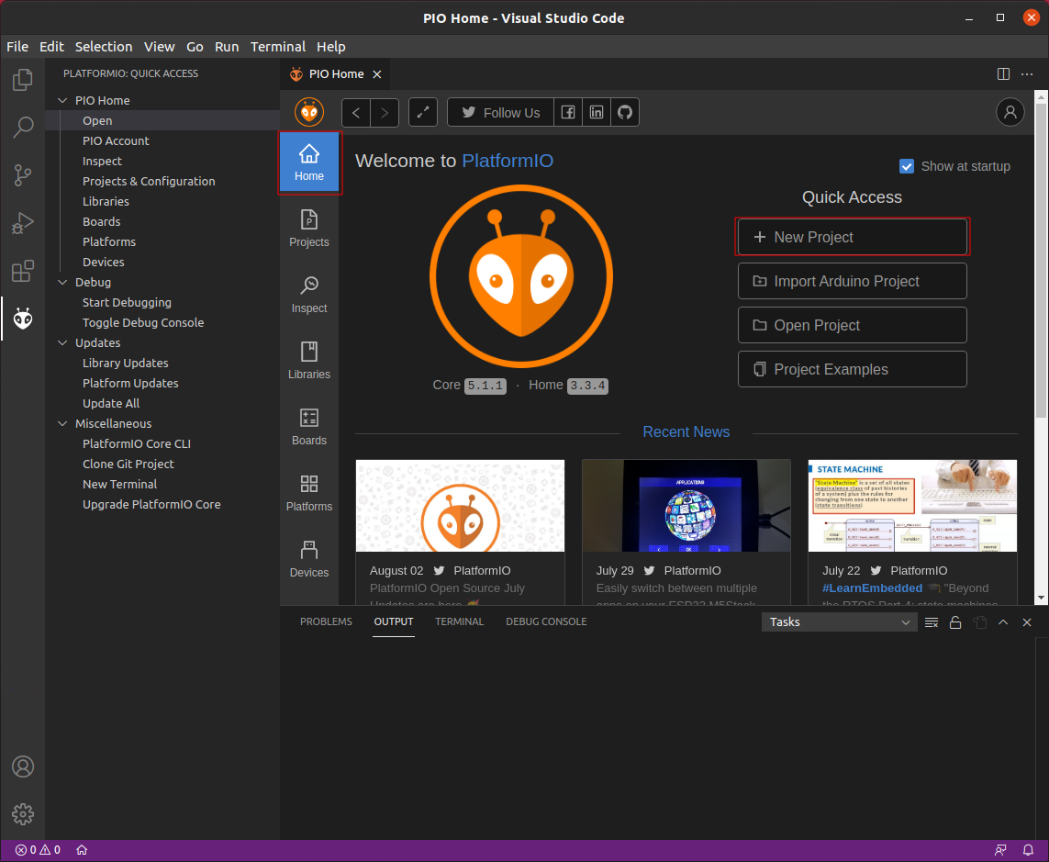
Task: Open PlatformIO Facebook page icon
Action: 568,112
